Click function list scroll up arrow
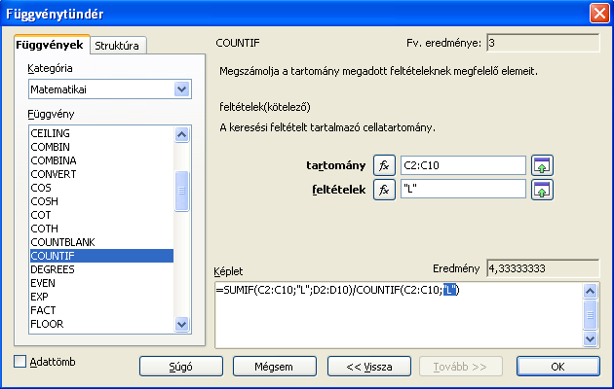 click(181, 135)
